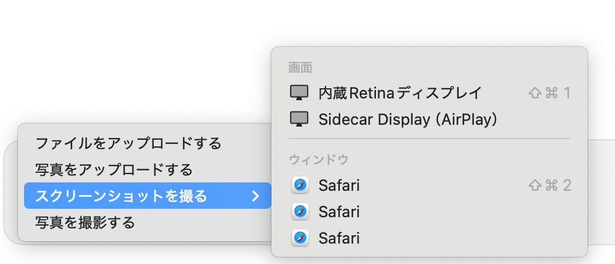Click the divider line above ウィンドウ

coord(429,139)
